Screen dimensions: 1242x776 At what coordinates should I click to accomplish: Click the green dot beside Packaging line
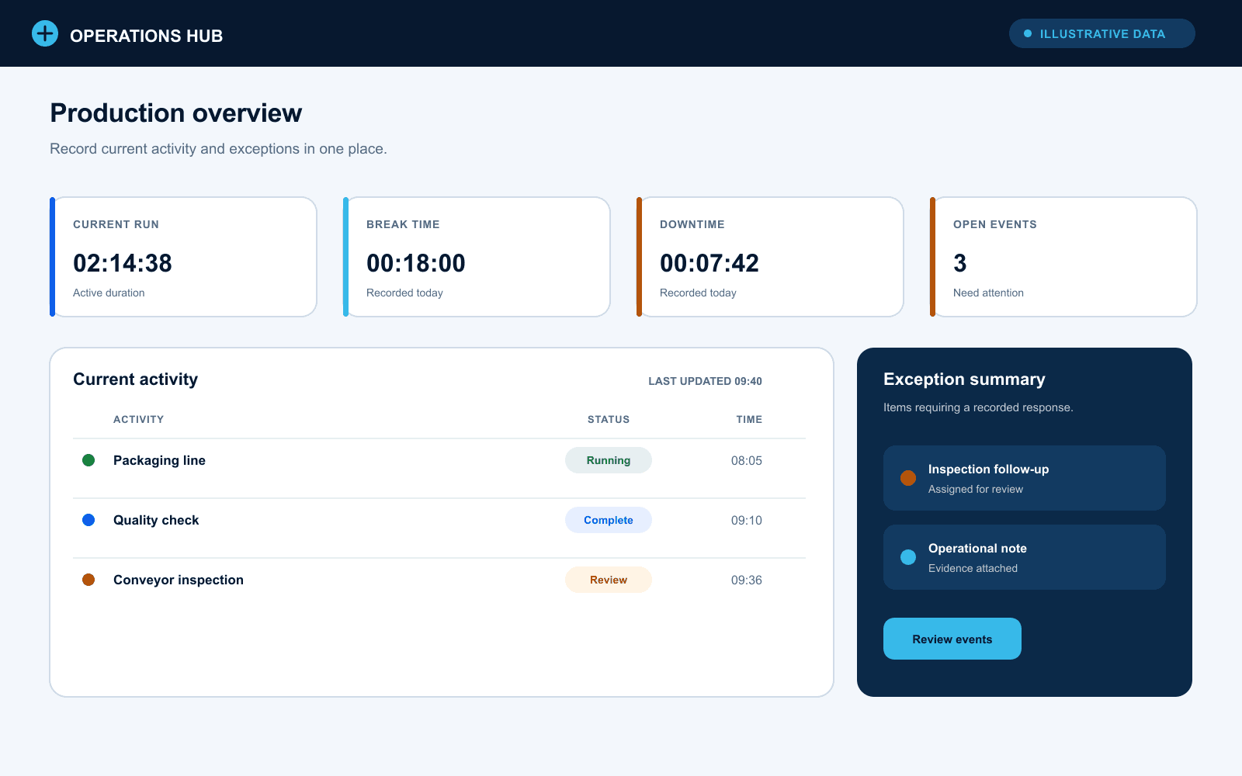(88, 460)
